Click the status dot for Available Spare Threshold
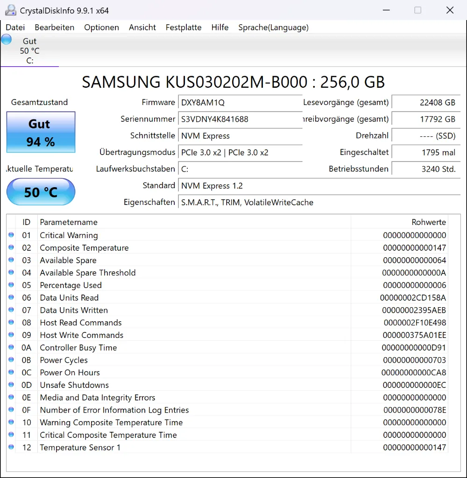 11,272
